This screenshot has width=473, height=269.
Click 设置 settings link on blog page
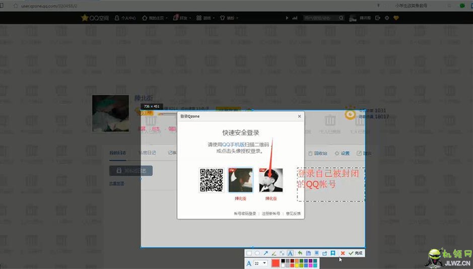342,153
